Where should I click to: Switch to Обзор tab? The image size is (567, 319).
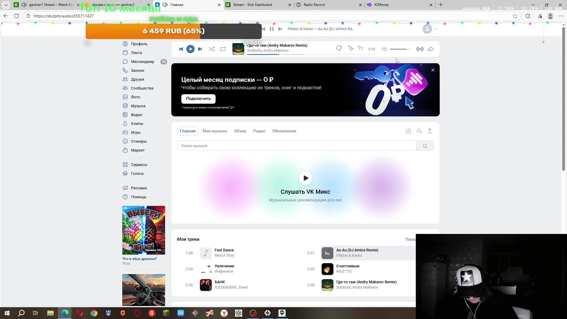240,131
